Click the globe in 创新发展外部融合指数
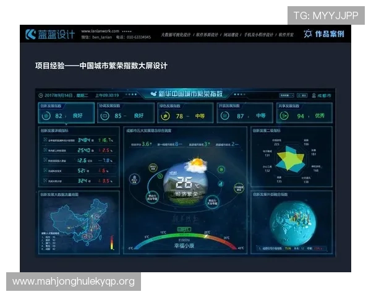 pyautogui.click(x=293, y=223)
